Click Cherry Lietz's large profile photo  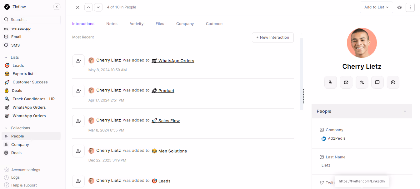tap(362, 43)
